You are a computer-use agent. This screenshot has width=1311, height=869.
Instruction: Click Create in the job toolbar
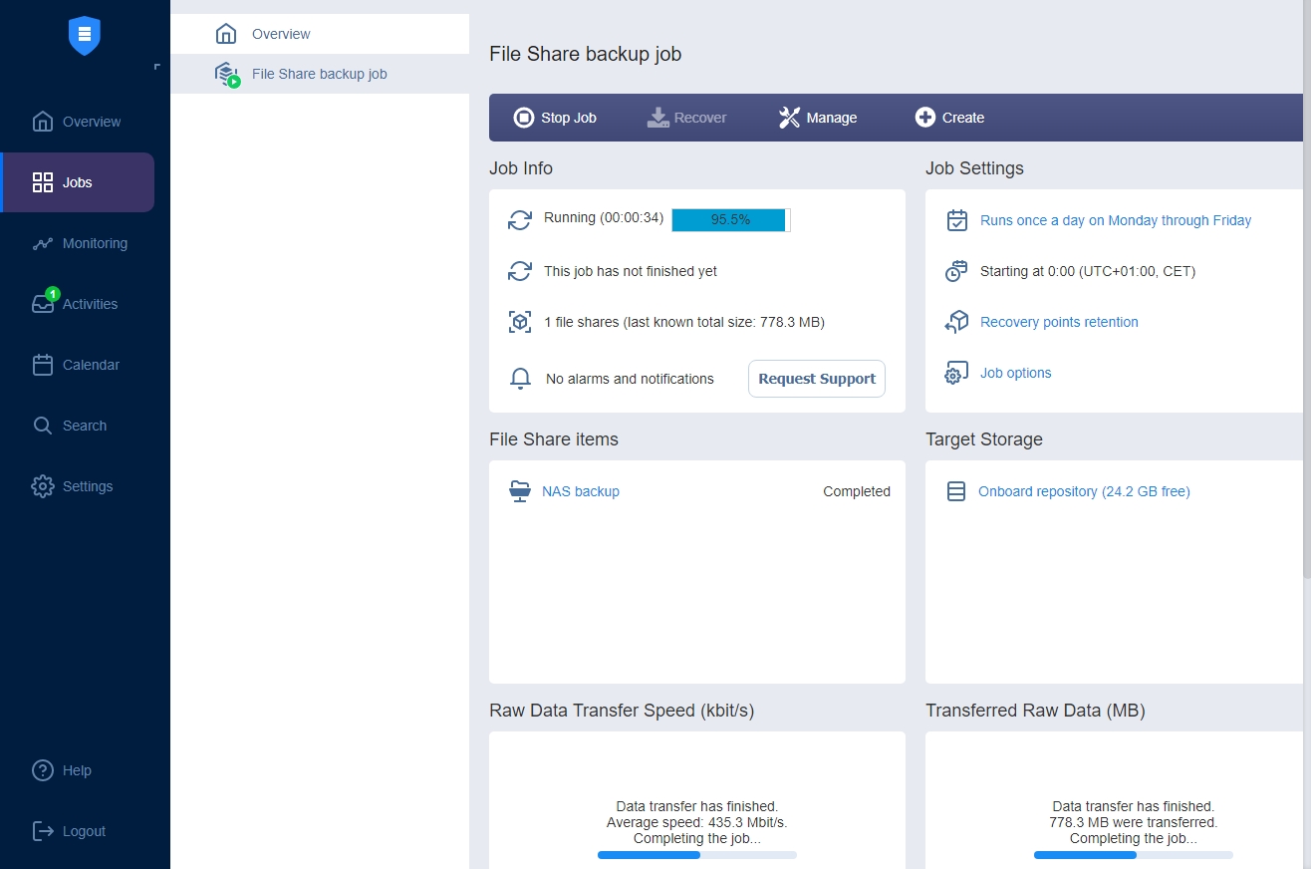948,117
